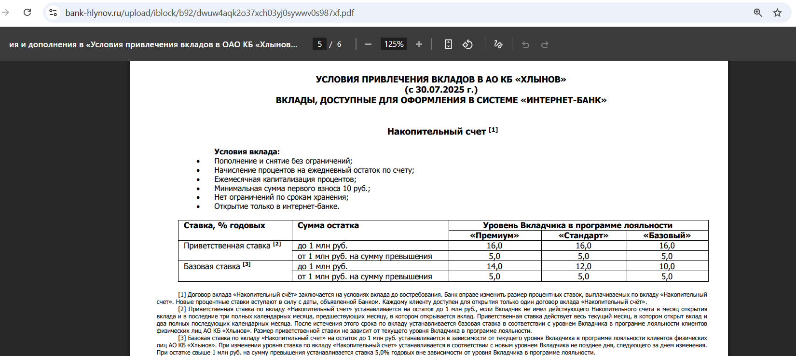Reload the page with browser refresh icon
This screenshot has height=356, width=796.
(x=27, y=13)
